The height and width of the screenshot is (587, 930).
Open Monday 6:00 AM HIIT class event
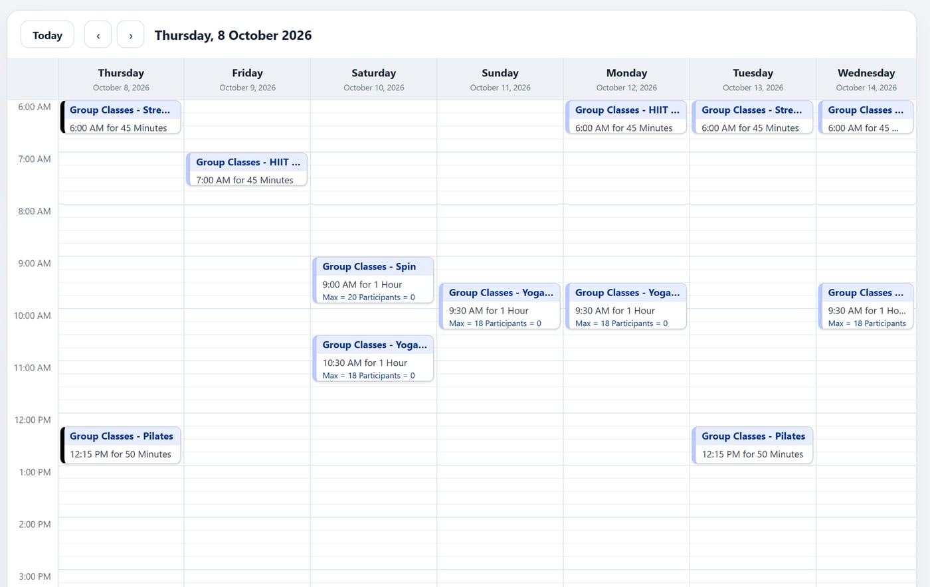(x=626, y=118)
